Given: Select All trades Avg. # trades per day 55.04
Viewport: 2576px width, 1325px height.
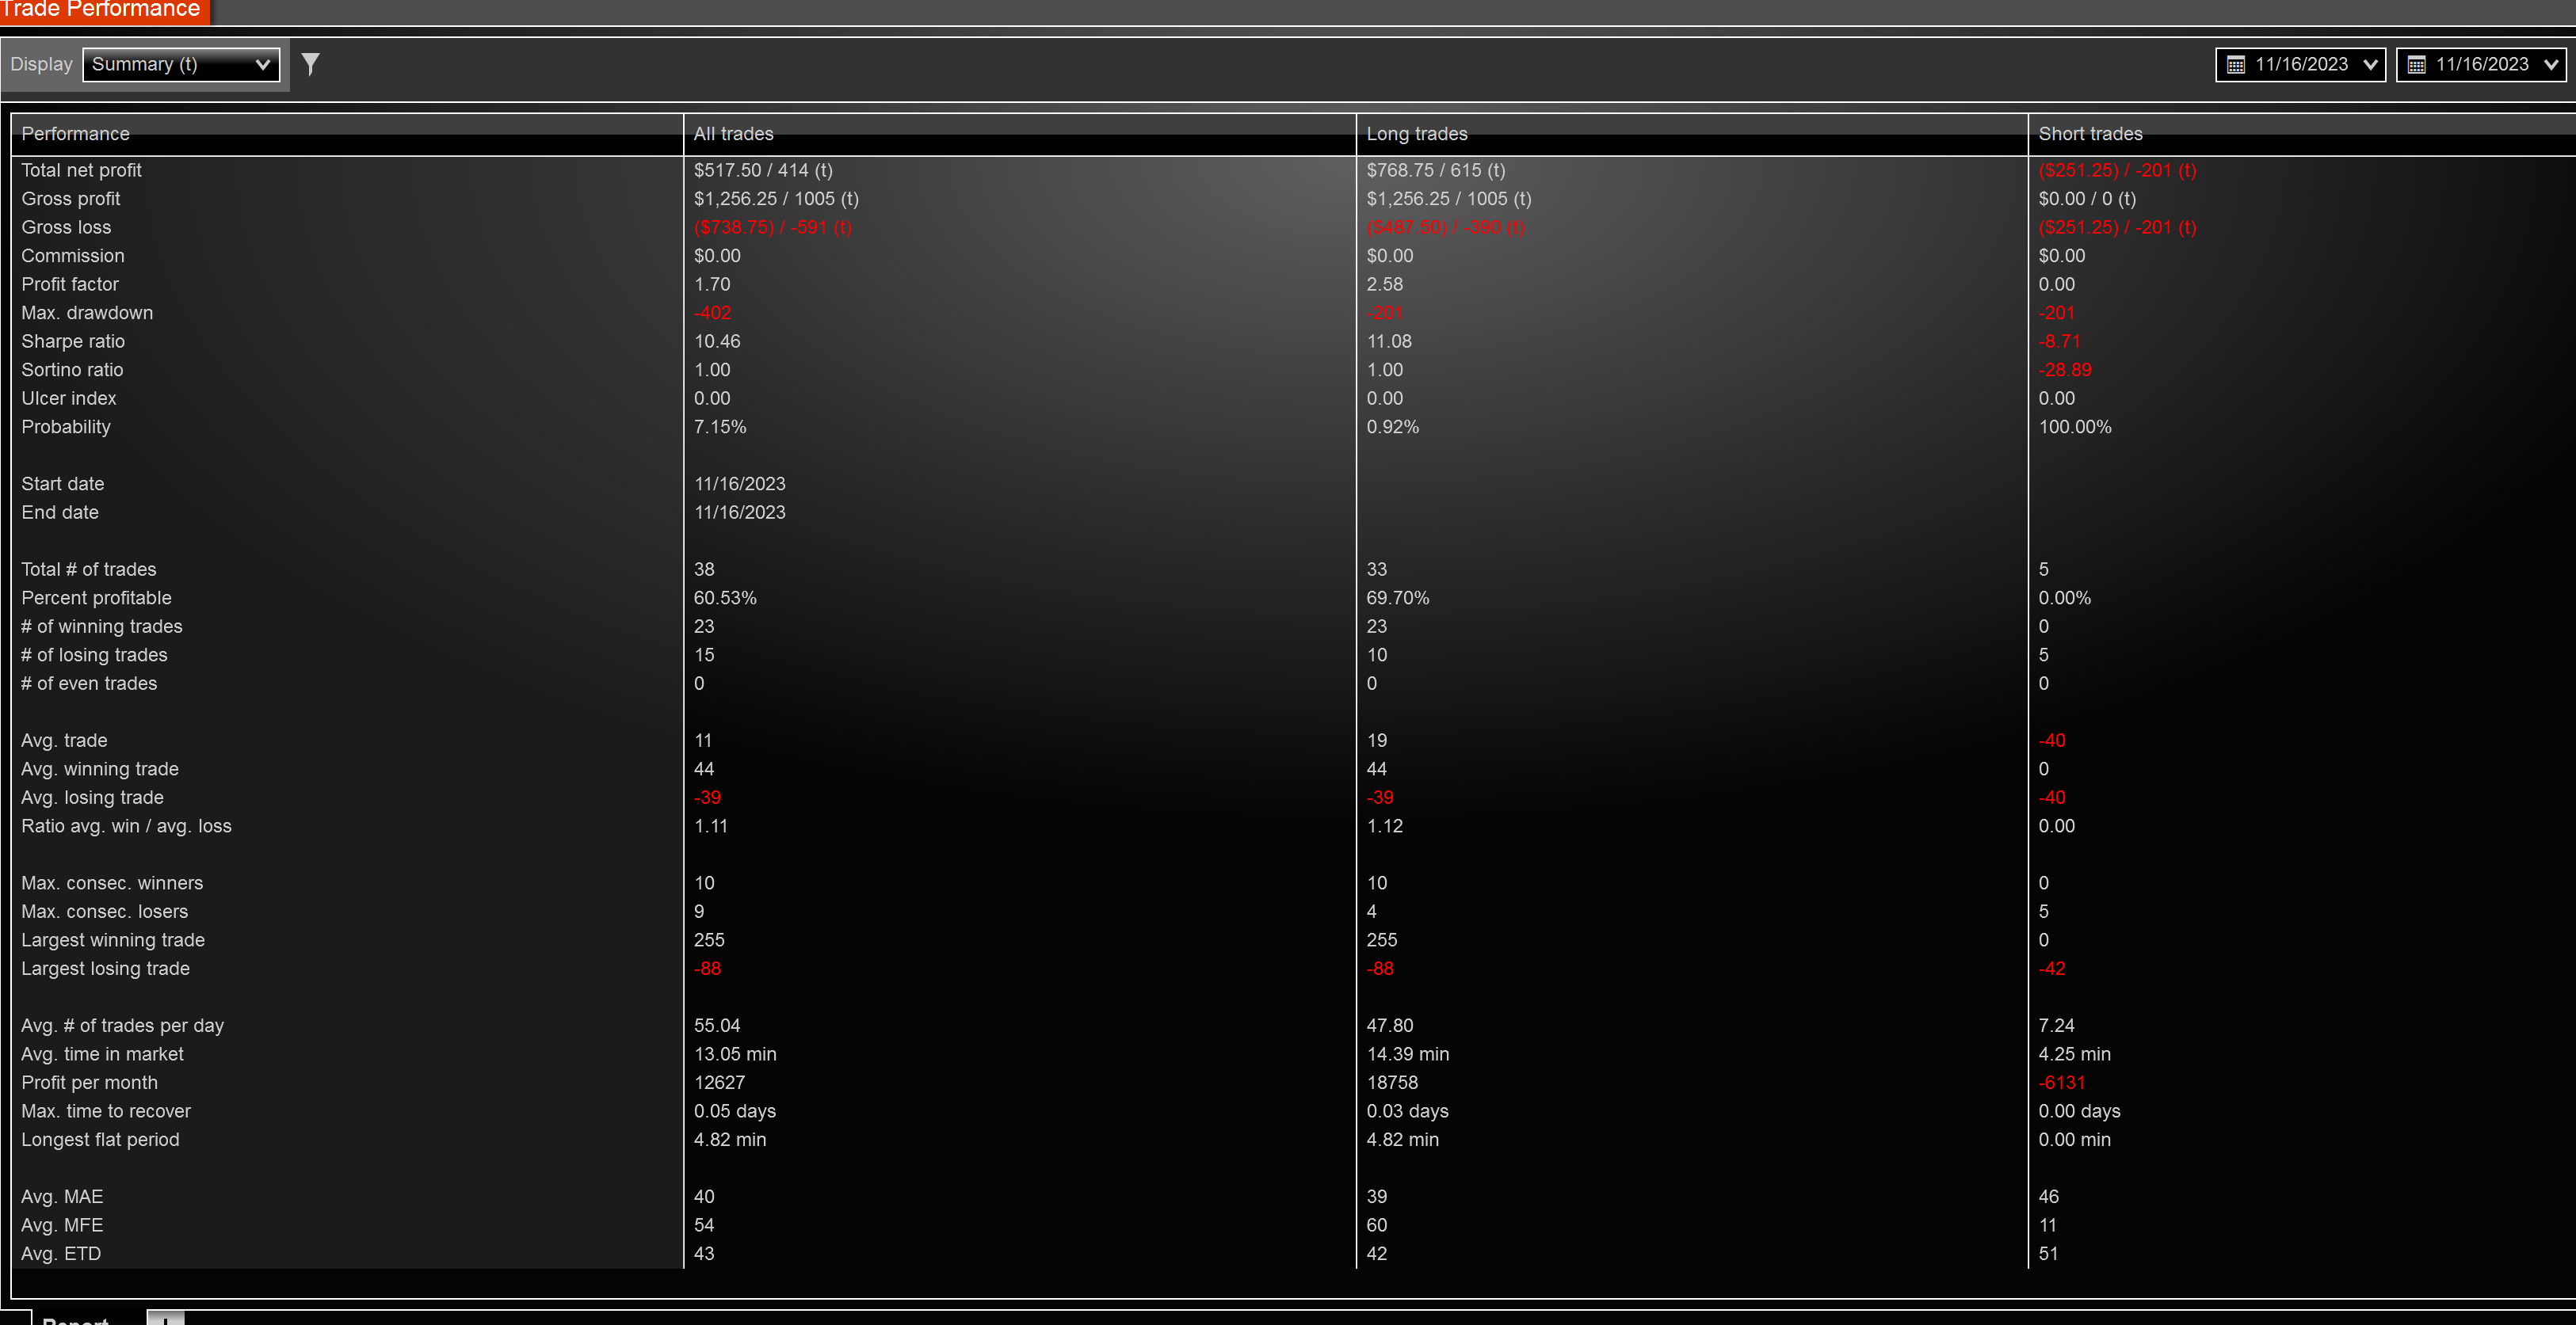Looking at the screenshot, I should [x=718, y=1025].
